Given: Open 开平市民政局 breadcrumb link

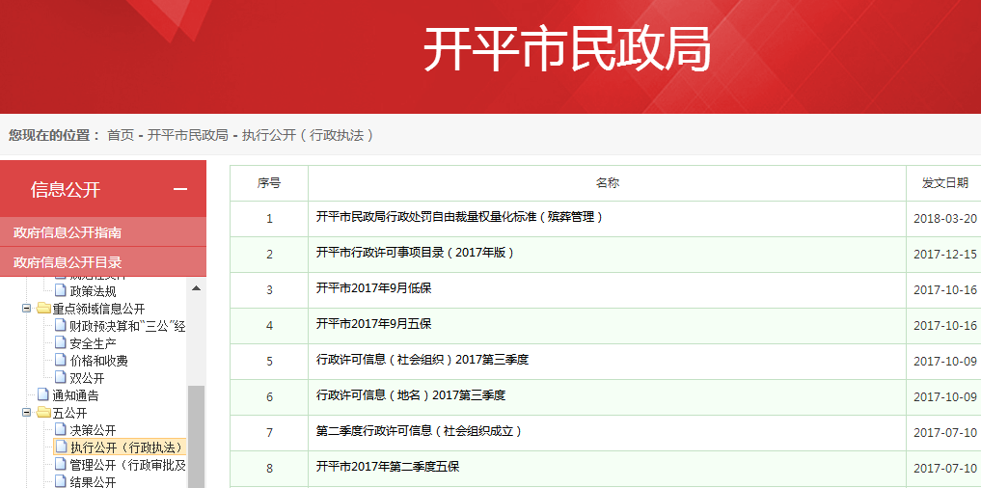Looking at the screenshot, I should (188, 135).
